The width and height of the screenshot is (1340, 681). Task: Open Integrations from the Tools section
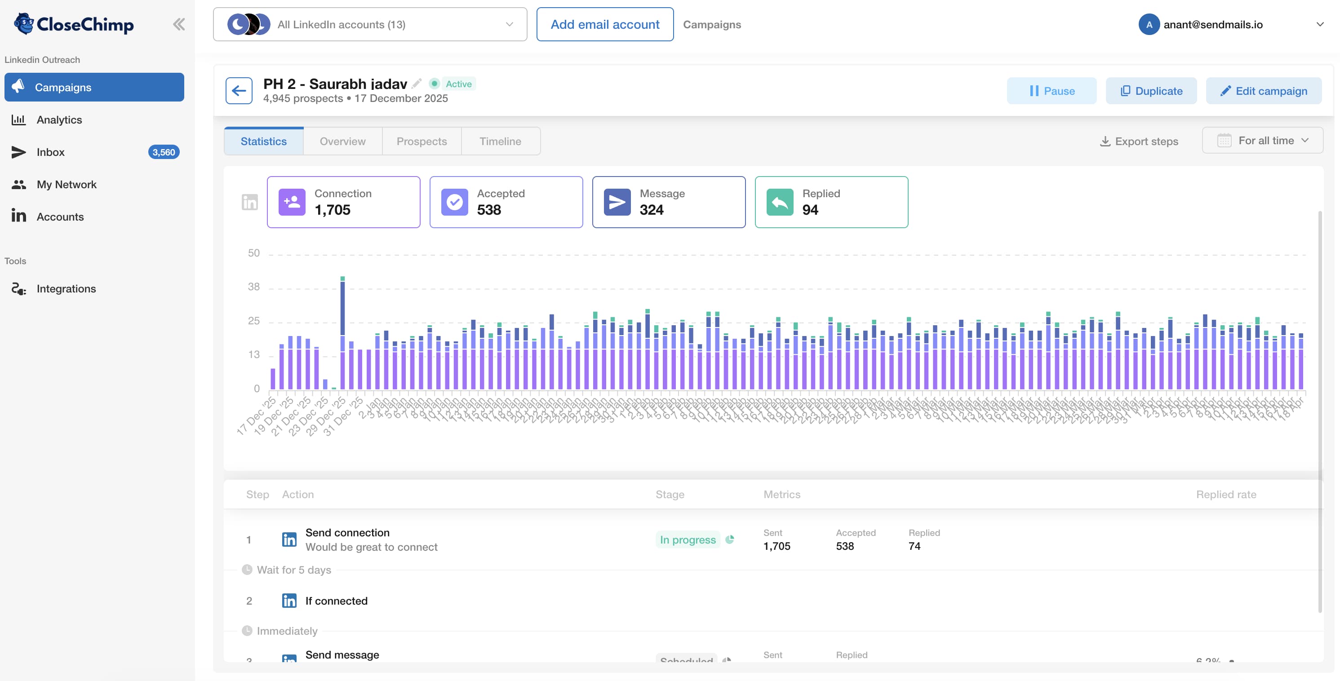click(66, 288)
